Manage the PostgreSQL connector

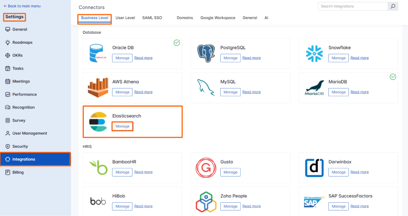230,58
